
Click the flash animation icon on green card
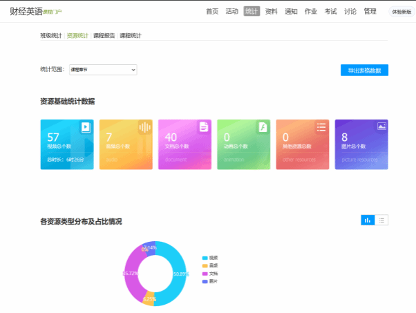(x=263, y=127)
